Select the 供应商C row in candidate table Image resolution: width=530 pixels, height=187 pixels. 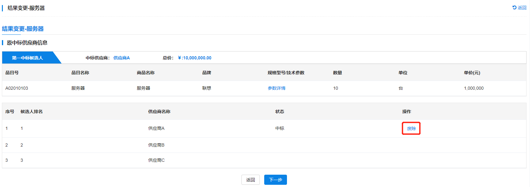156,160
